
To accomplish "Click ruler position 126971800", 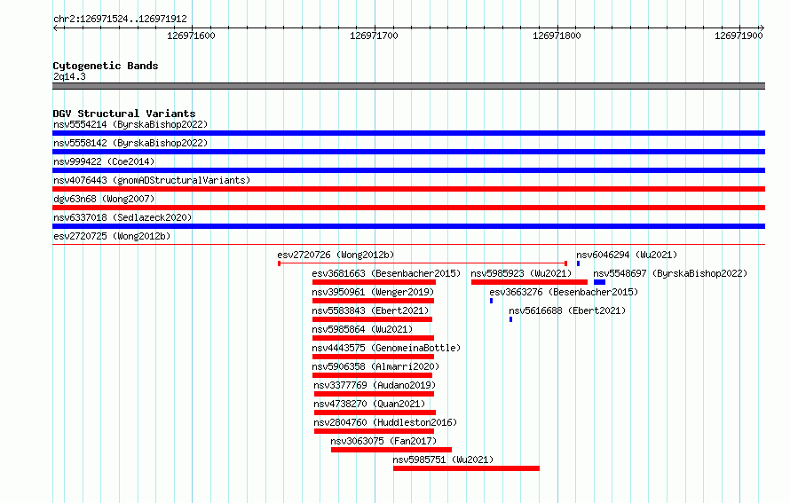I will click(557, 35).
